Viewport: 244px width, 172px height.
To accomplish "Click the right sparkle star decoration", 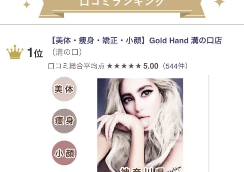I will click(219, 2).
